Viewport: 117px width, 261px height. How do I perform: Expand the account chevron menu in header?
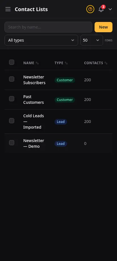point(110,9)
